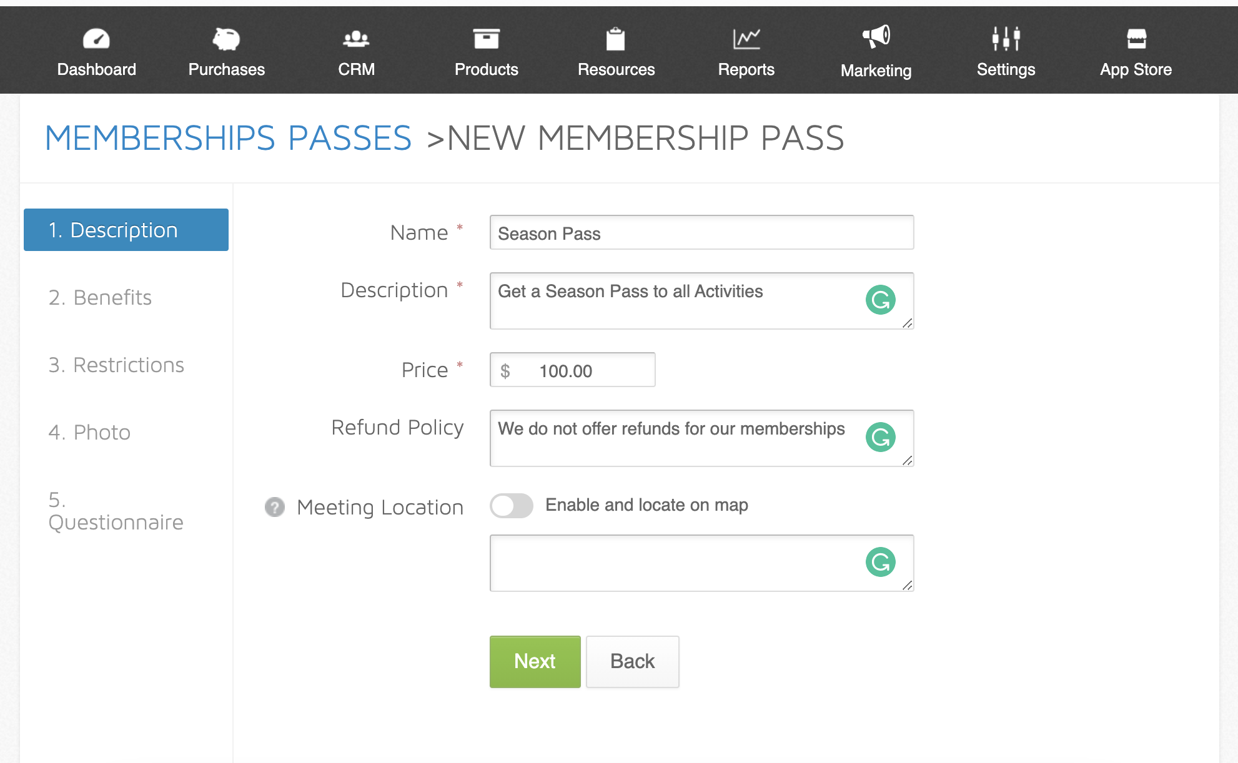The width and height of the screenshot is (1238, 763).
Task: Go to CRM people icon
Action: click(356, 39)
